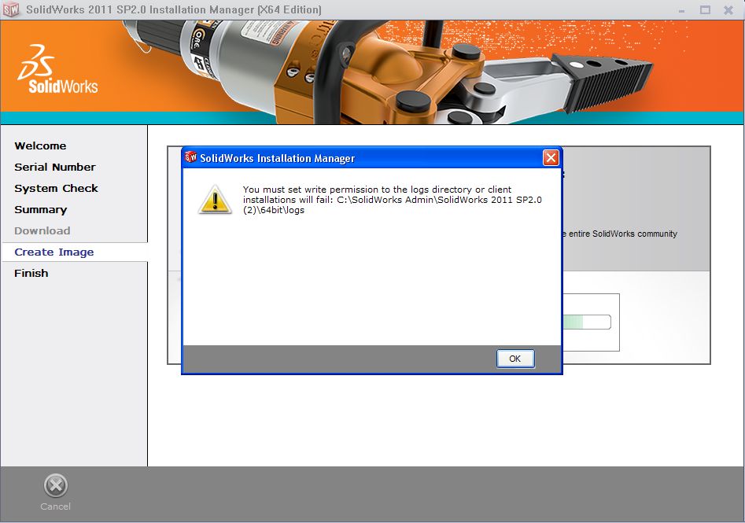Viewport: 745px width, 523px height.
Task: Click the dialog title 'SolidWorks Installation Manager'
Action: tap(278, 158)
